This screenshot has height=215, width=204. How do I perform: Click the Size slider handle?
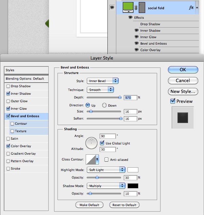(x=91, y=111)
